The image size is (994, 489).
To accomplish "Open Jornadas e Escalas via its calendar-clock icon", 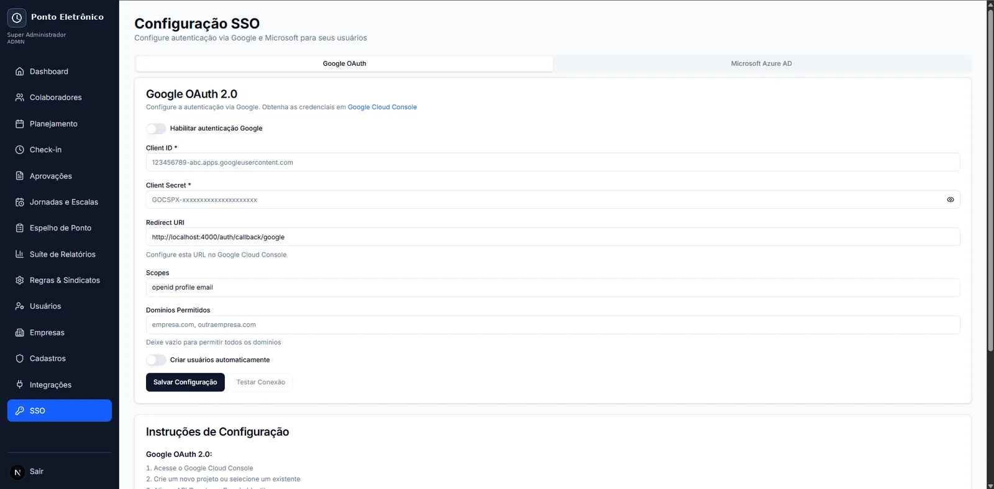I will (20, 202).
